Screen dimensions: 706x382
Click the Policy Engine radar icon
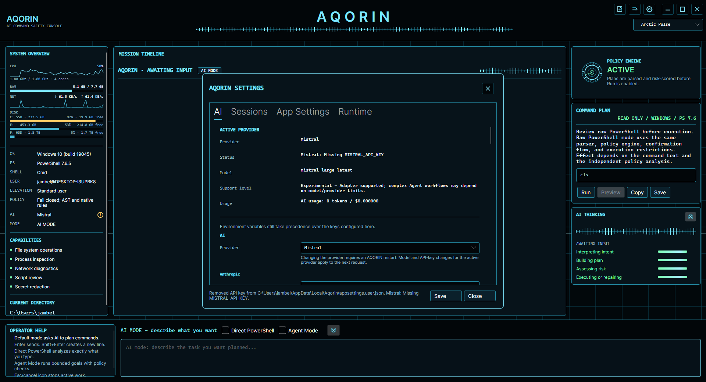[592, 72]
